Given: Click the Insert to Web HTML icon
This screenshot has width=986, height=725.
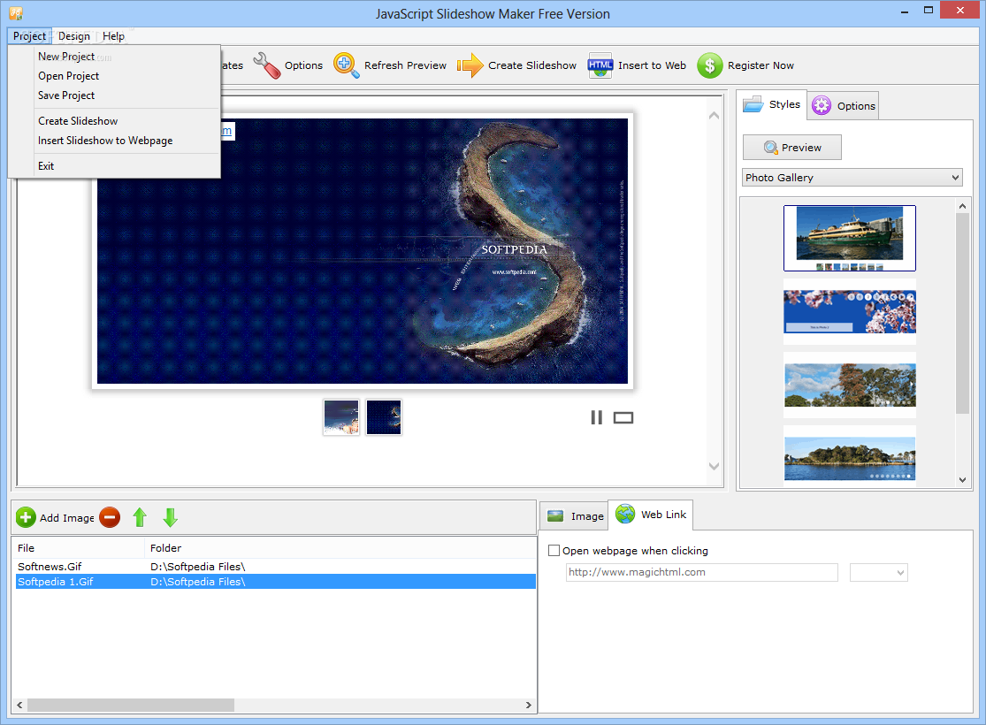Looking at the screenshot, I should coord(600,65).
